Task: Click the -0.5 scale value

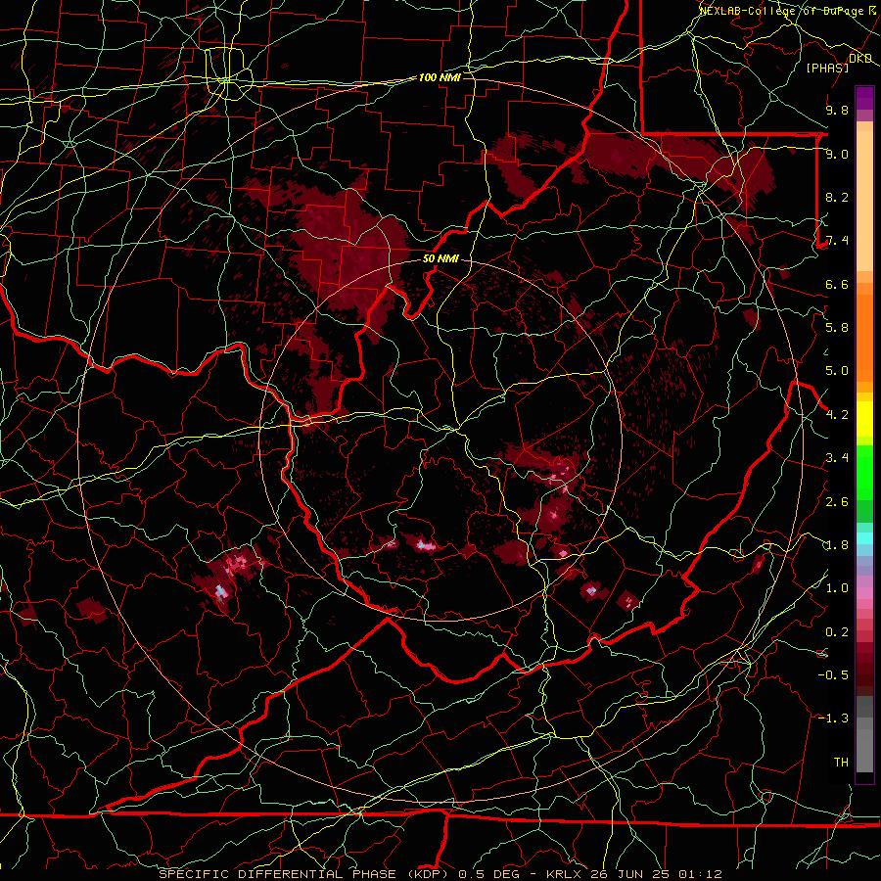Action: [x=833, y=675]
